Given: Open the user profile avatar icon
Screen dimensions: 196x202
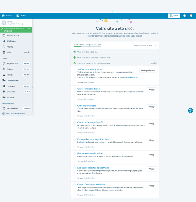Looking at the screenshot, I should point(184,16).
